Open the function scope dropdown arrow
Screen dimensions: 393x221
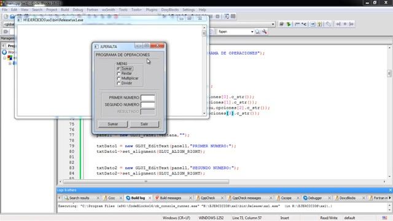click(x=273, y=24)
